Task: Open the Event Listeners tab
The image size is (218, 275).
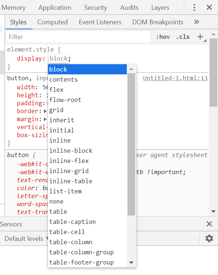Action: click(x=100, y=22)
